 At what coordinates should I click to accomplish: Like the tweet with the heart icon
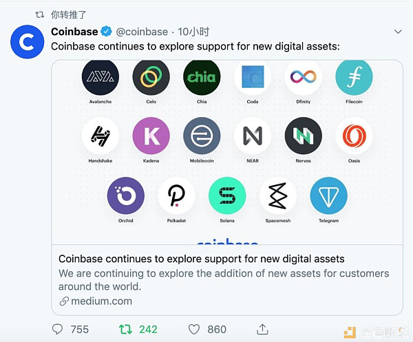click(194, 330)
